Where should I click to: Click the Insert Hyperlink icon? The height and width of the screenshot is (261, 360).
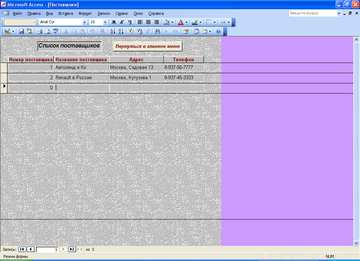click(103, 31)
